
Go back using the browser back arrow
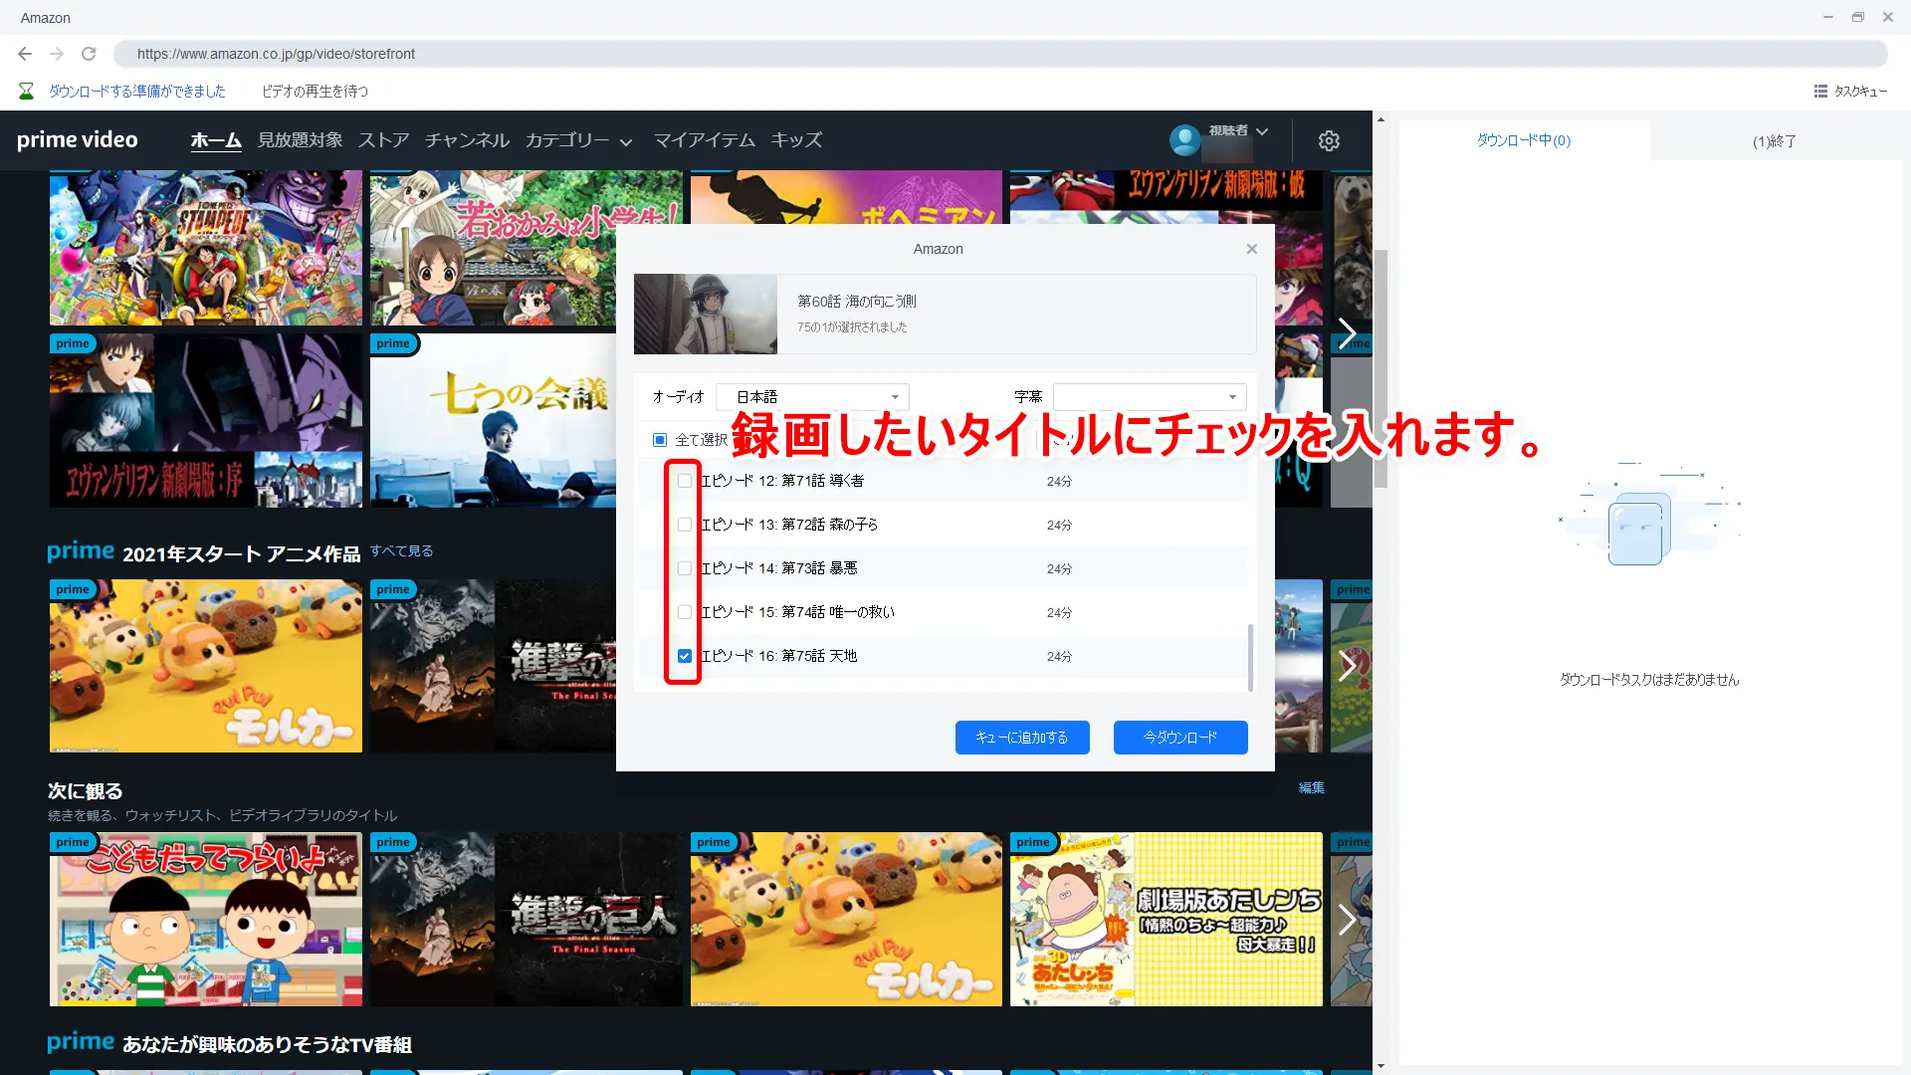25,54
